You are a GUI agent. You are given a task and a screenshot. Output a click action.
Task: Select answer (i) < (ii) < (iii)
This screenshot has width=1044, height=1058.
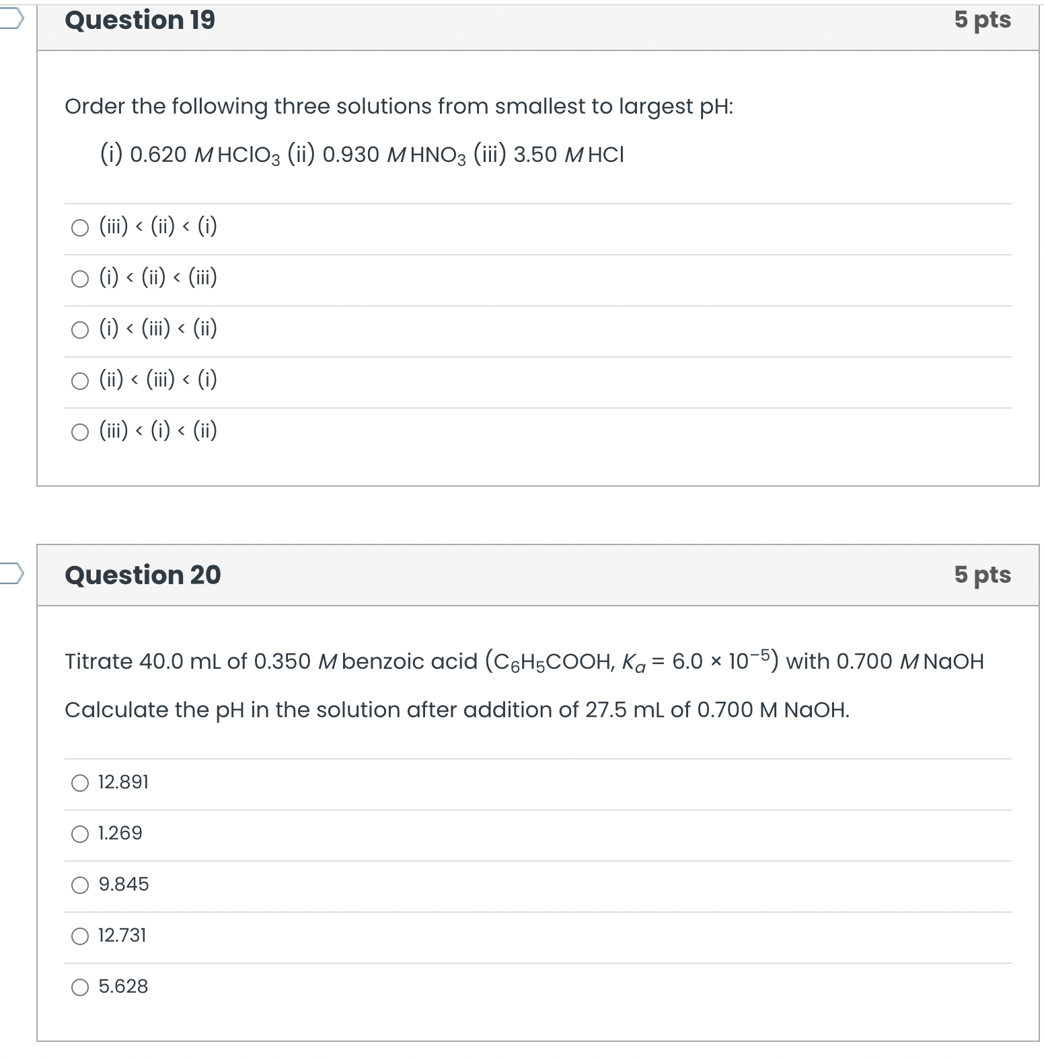(79, 278)
